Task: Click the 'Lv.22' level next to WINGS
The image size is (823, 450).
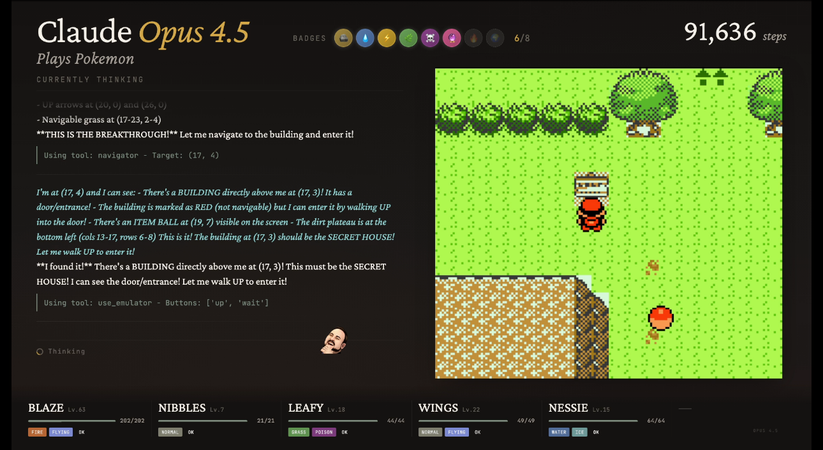Action: [x=471, y=410]
